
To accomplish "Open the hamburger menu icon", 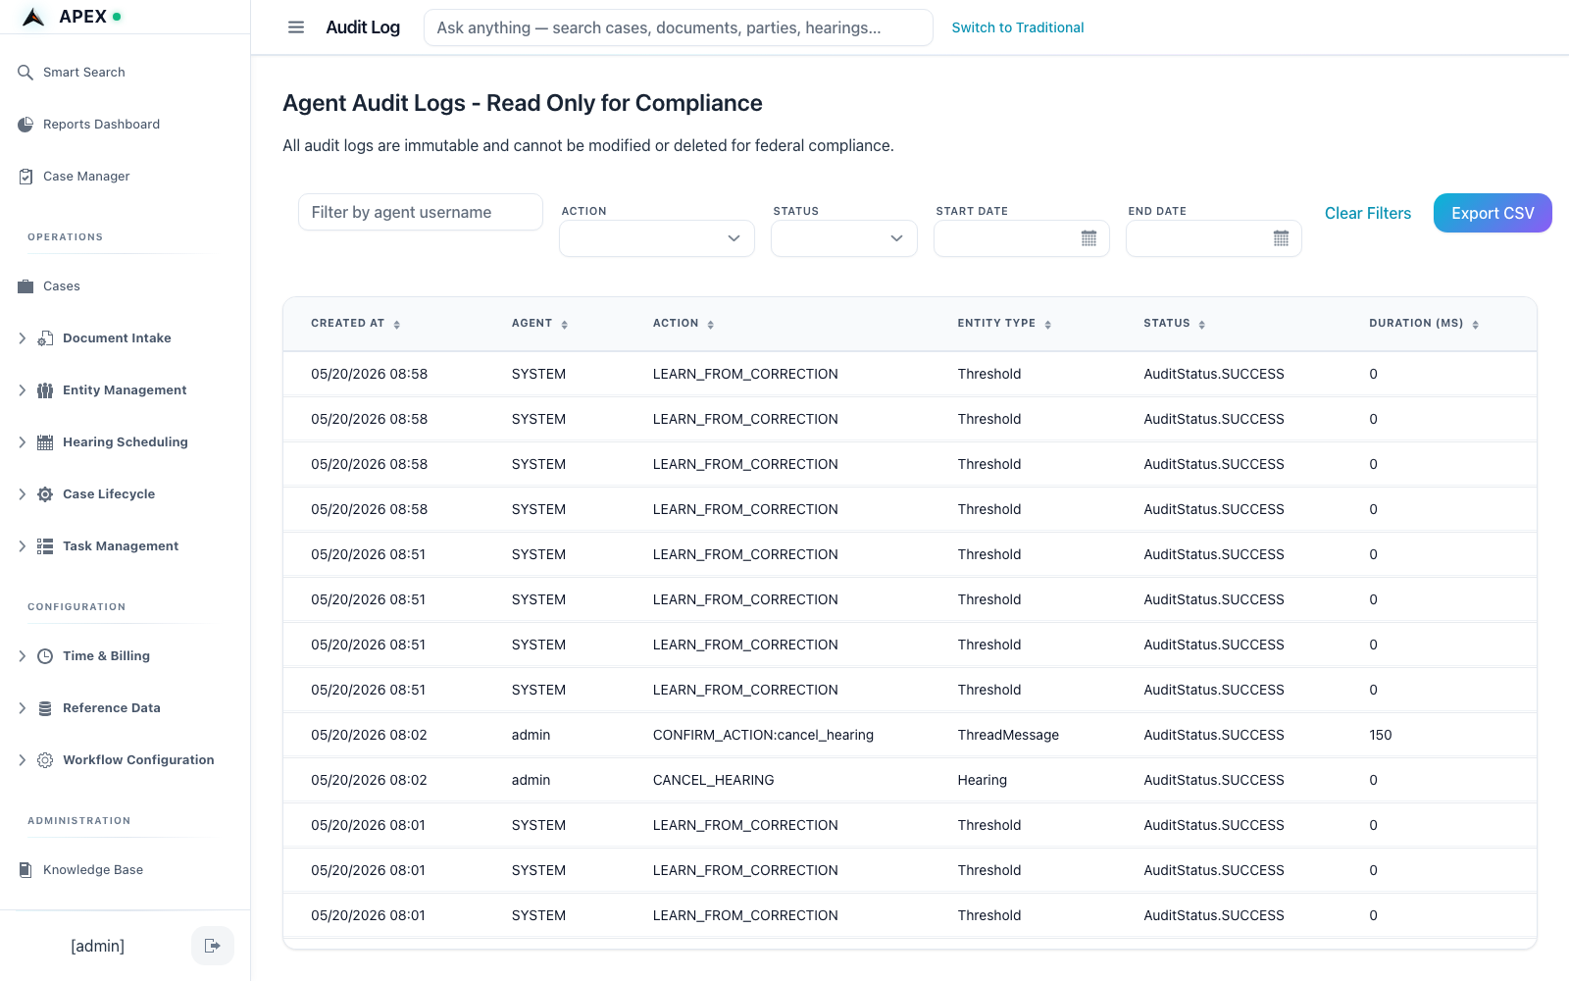I will pyautogui.click(x=296, y=27).
